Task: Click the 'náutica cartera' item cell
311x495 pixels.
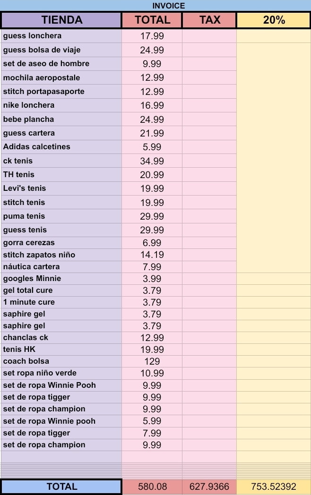Action: [61, 267]
